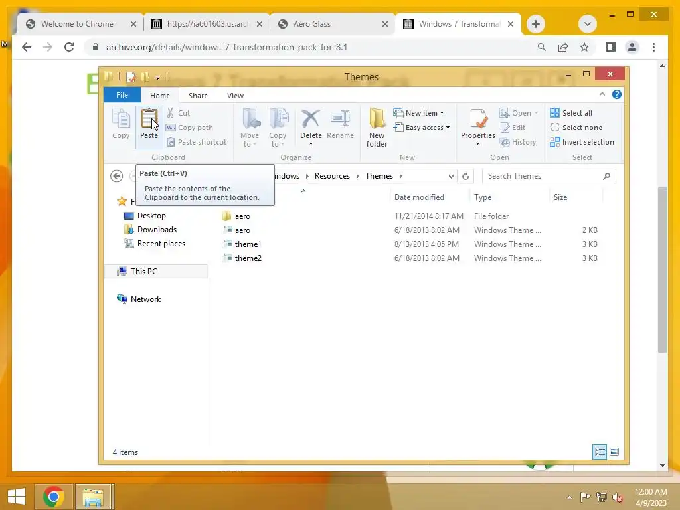Viewport: 680px width, 510px height.
Task: Switch to details view icon in status bar
Action: point(600,452)
